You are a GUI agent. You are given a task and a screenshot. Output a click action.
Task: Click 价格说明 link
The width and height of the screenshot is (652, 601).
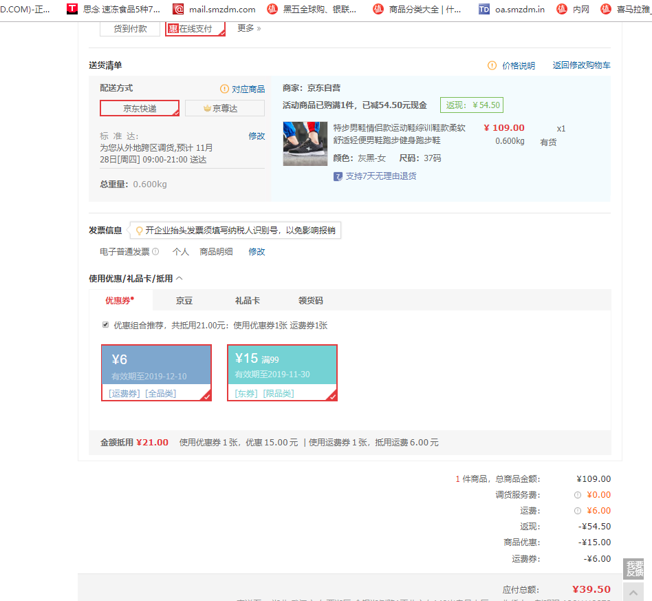519,66
